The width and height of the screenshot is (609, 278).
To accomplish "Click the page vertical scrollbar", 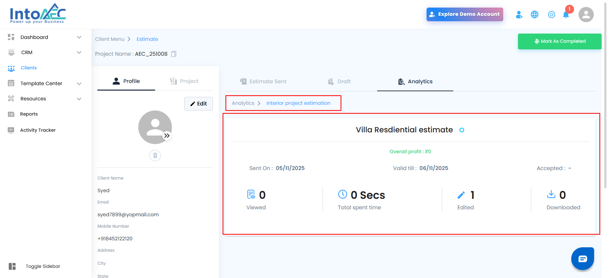I will point(605,95).
